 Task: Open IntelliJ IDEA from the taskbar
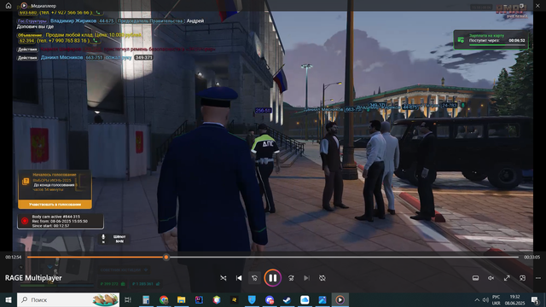(x=199, y=299)
